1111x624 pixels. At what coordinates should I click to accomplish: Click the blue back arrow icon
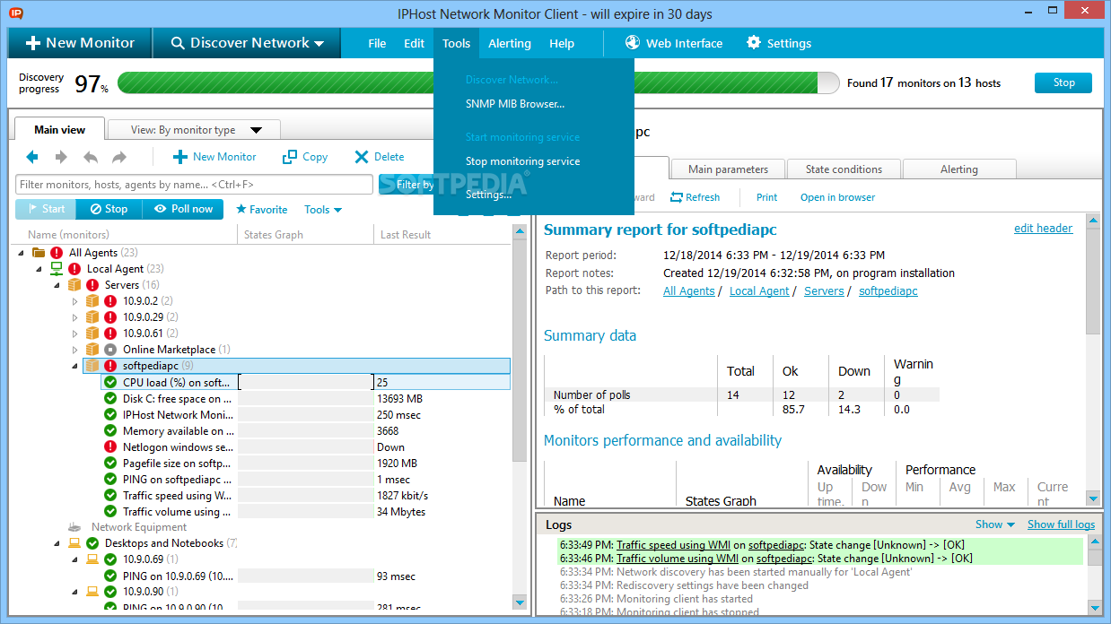[32, 157]
